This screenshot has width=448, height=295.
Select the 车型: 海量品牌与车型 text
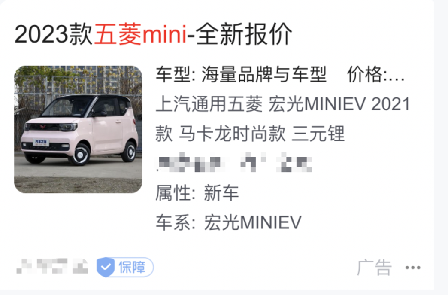[x=241, y=74]
